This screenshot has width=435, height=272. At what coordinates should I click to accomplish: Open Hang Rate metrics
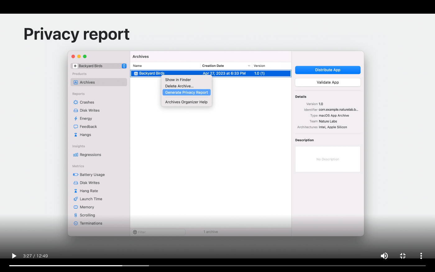[99, 191]
